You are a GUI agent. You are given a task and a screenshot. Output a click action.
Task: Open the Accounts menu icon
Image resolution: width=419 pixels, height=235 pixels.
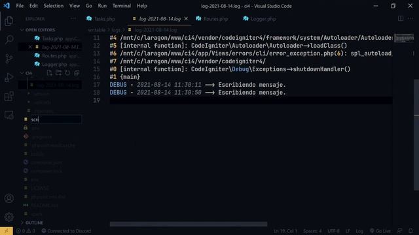(x=9, y=198)
